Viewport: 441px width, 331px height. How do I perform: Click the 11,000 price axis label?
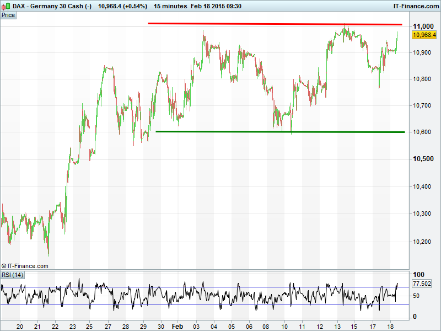pos(423,26)
